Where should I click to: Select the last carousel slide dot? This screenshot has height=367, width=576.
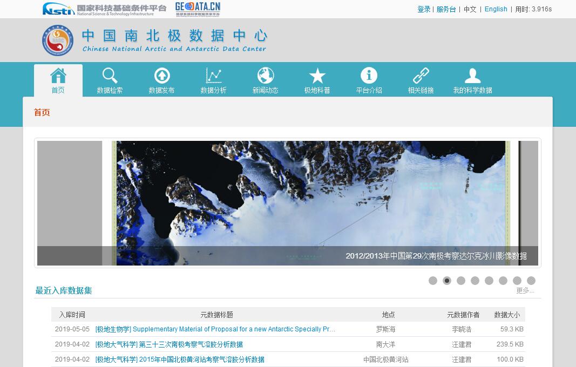531,281
